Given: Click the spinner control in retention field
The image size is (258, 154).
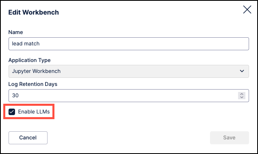Looking at the screenshot, I should click(242, 96).
